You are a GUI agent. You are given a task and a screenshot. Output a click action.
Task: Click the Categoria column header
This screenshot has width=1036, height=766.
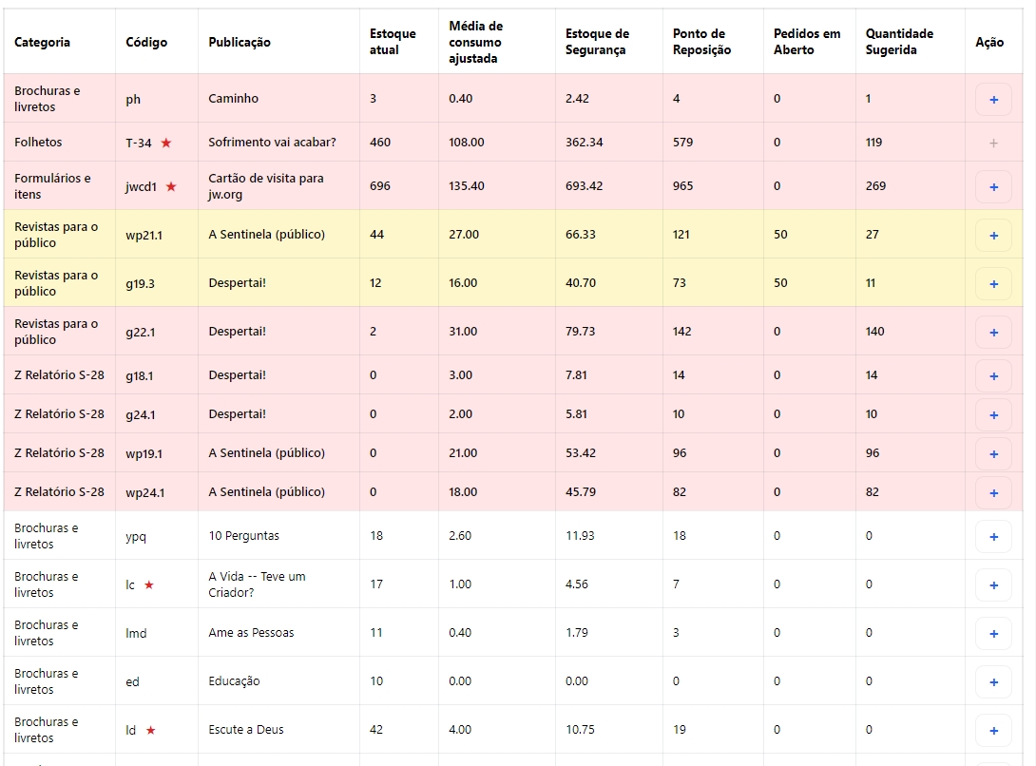click(42, 42)
